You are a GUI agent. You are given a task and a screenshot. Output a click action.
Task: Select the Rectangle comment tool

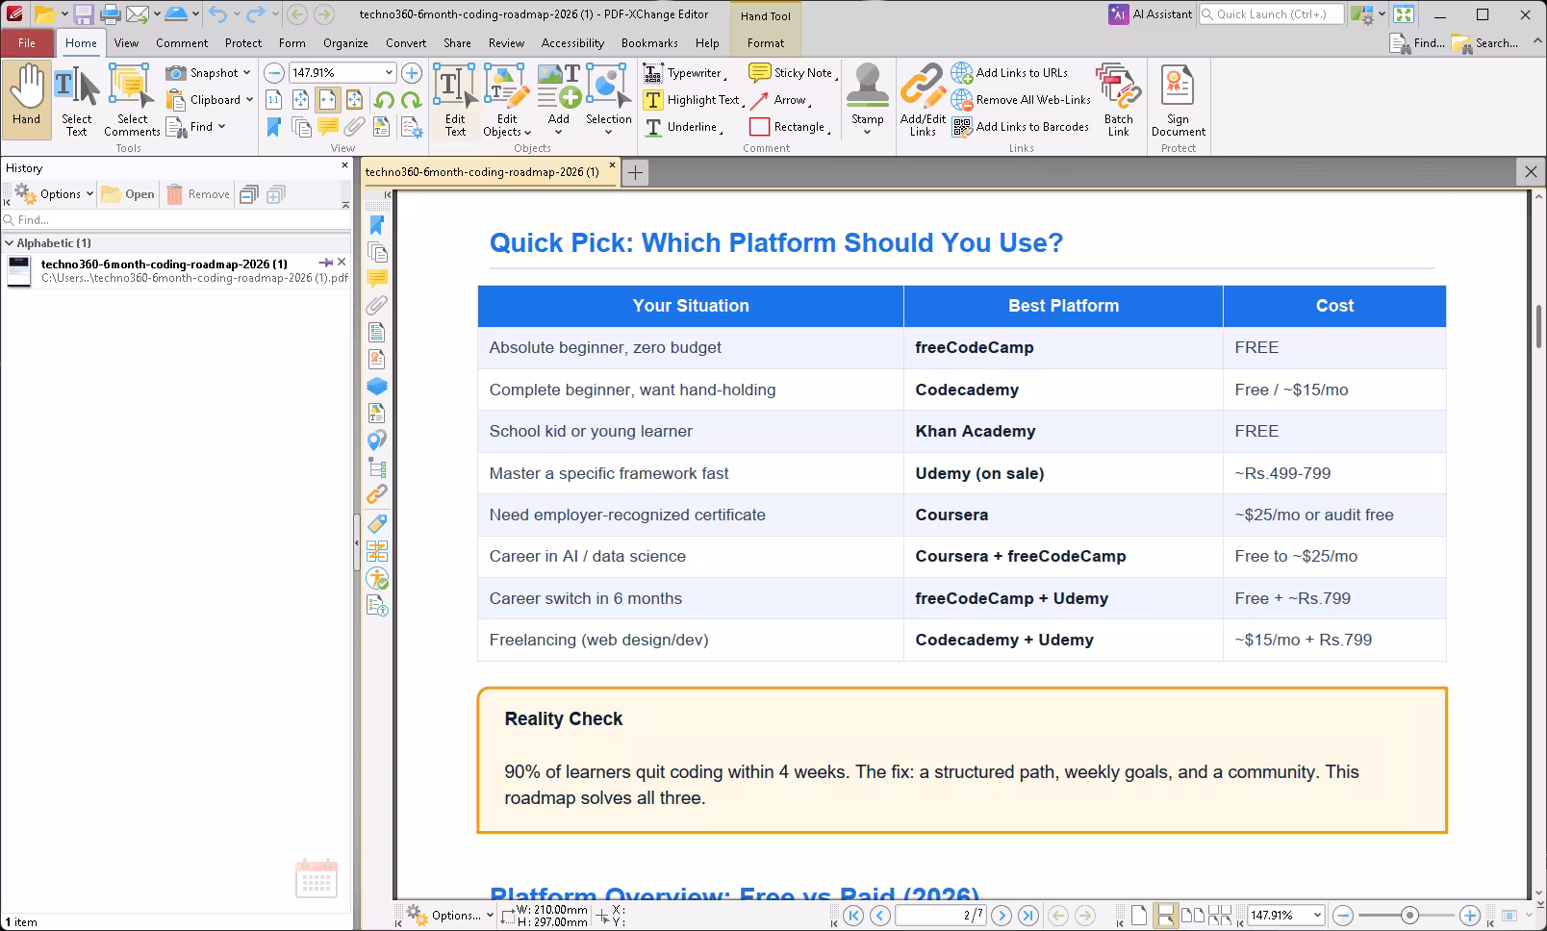pyautogui.click(x=789, y=127)
